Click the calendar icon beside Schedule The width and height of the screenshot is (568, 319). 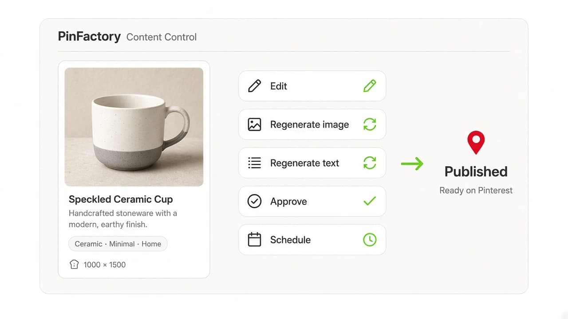click(254, 240)
